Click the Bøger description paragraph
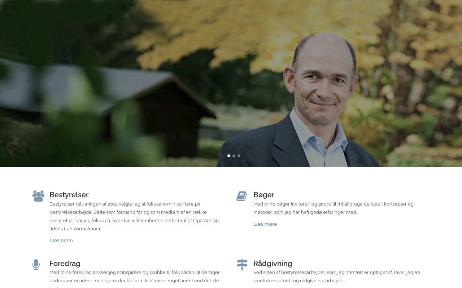The height and width of the screenshot is (288, 462). [x=334, y=208]
